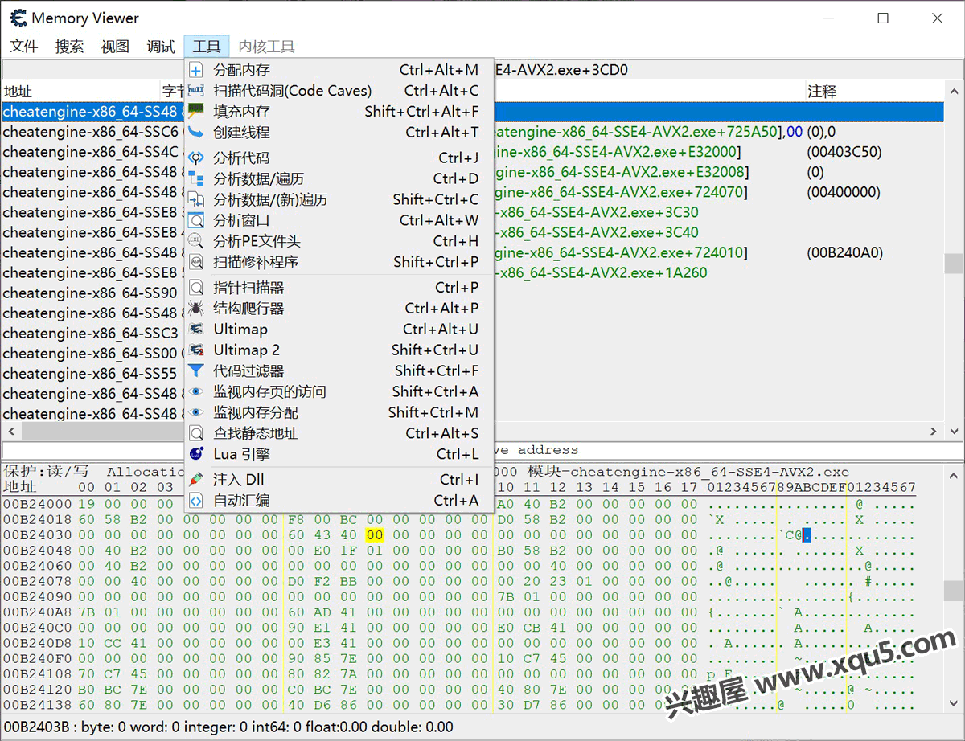
Task: Select the hex row at 00B24108
Action: coord(458,673)
